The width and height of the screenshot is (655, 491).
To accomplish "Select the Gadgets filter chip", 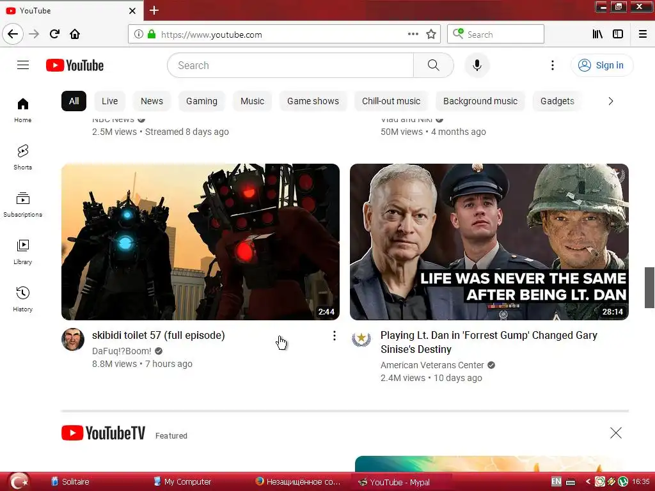I will click(x=557, y=101).
